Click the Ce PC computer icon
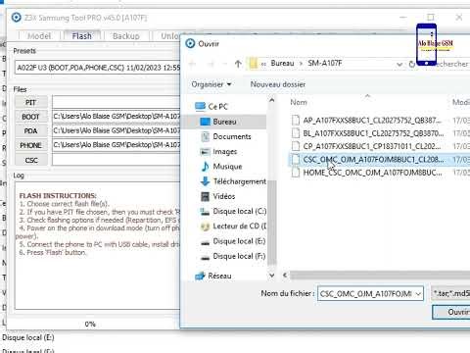 pos(200,106)
